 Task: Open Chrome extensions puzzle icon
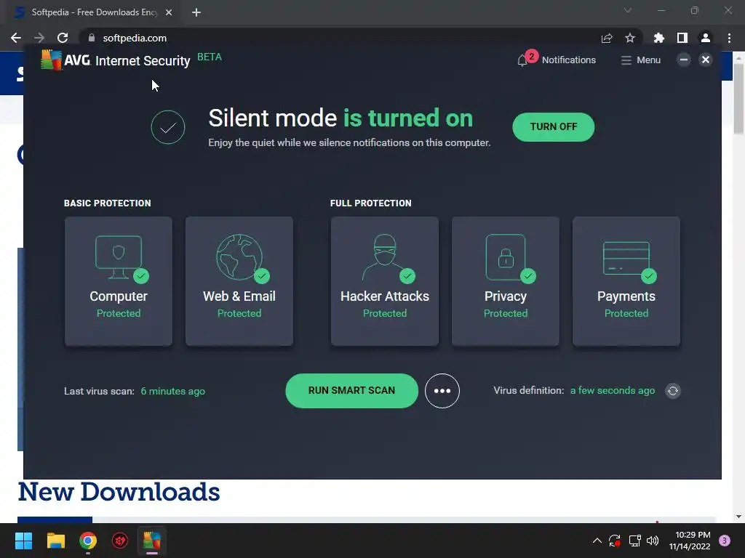(x=659, y=38)
